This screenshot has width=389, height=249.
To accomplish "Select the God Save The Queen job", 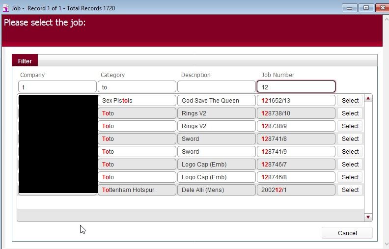I will coord(350,101).
